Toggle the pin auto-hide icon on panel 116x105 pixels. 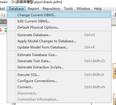4,22
